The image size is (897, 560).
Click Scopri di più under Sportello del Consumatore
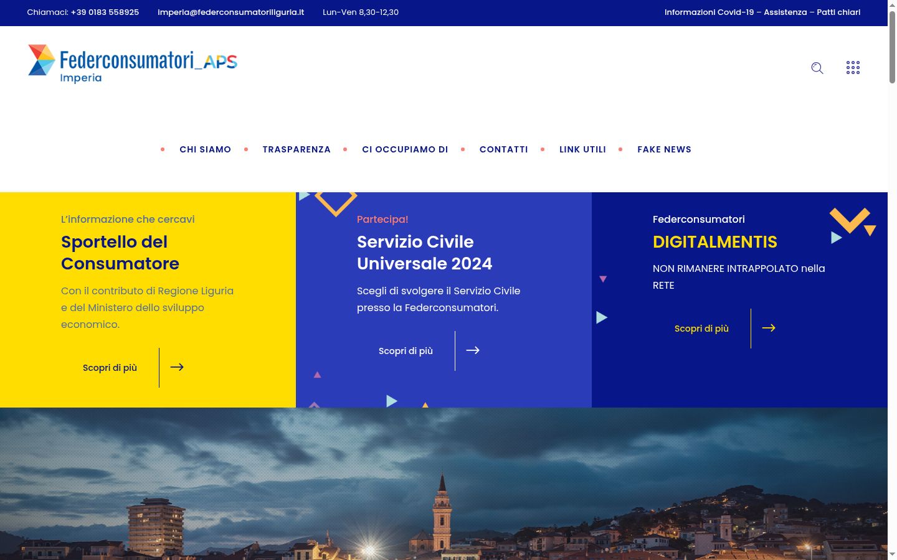[110, 368]
